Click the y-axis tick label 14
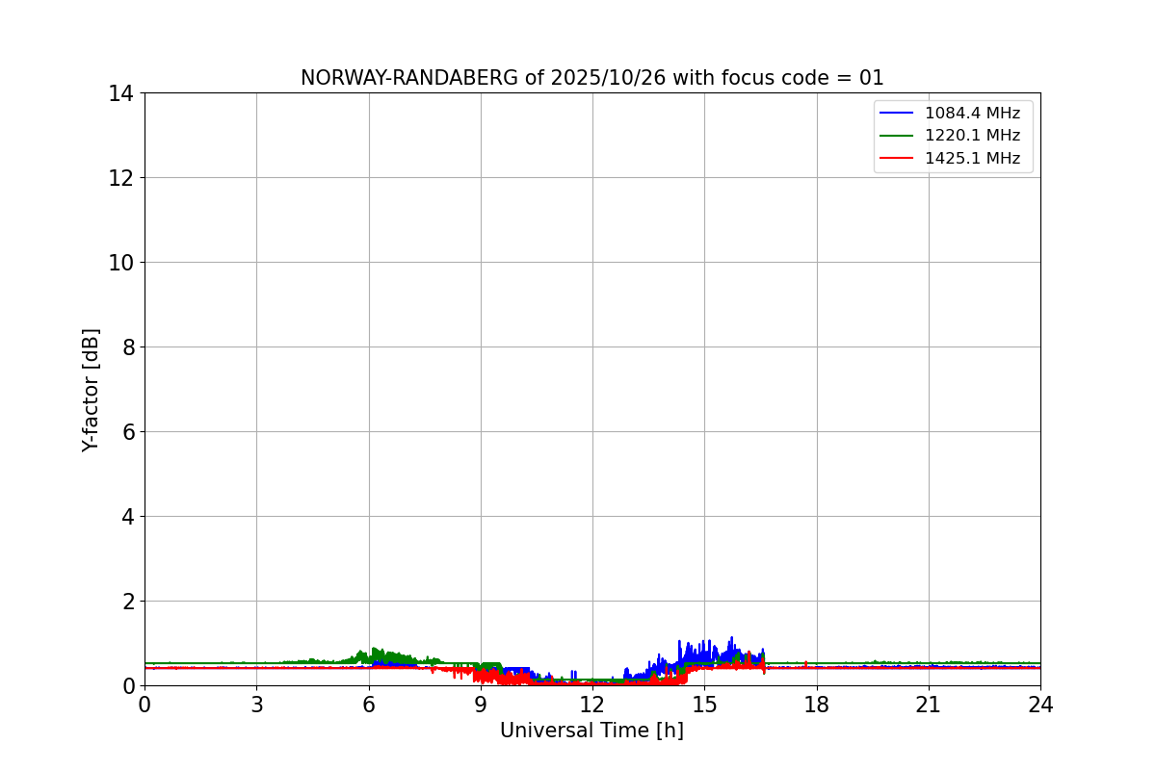The height and width of the screenshot is (770, 1156). point(121,93)
